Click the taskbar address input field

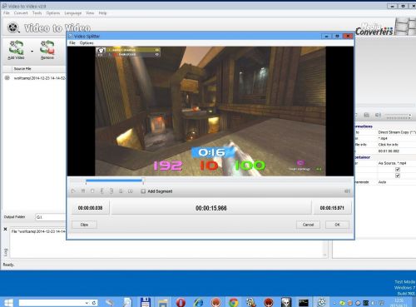tap(52, 303)
